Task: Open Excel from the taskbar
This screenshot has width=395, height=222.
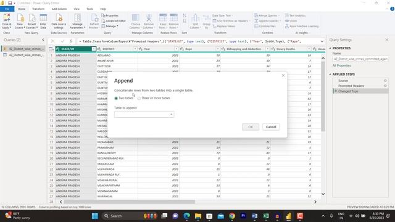Action: pyautogui.click(x=266, y=216)
